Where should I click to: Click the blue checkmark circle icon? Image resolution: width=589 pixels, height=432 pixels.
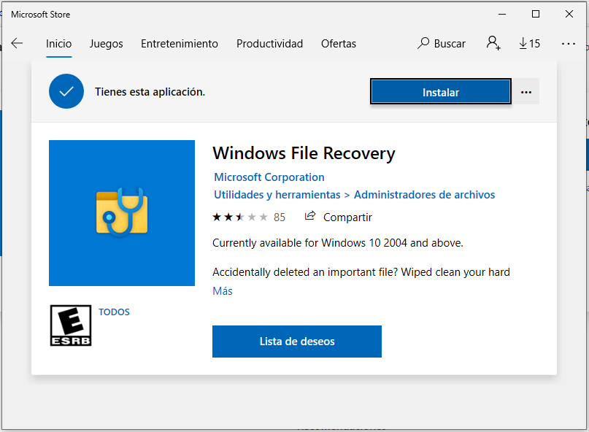[66, 91]
